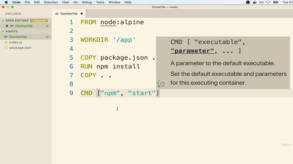Click 'npm install' on line 6
The width and height of the screenshot is (293, 164).
click(118, 67)
